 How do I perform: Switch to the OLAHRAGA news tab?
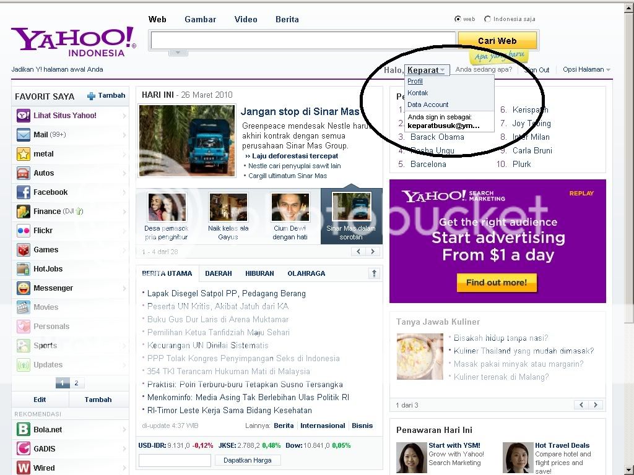306,273
